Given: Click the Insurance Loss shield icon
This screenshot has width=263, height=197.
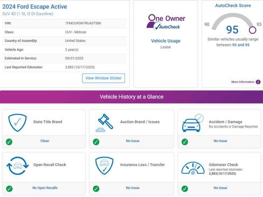Looking at the screenshot, I should [x=105, y=166].
